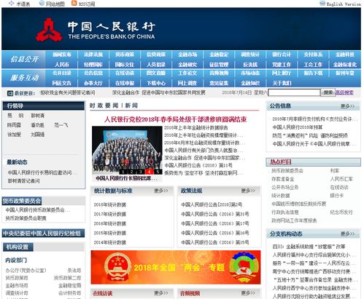Open leader 范一飞 profile link
The height and width of the screenshot is (299, 364).
tap(61, 125)
